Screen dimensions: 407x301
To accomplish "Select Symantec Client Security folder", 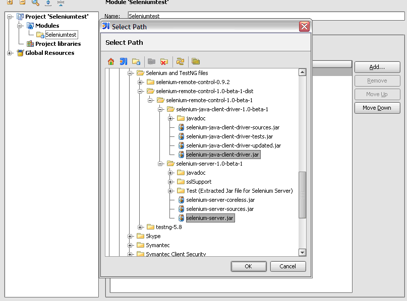I will click(x=176, y=254).
